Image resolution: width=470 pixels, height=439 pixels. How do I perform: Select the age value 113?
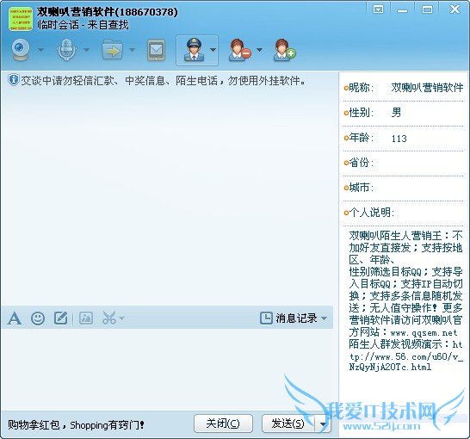click(399, 139)
